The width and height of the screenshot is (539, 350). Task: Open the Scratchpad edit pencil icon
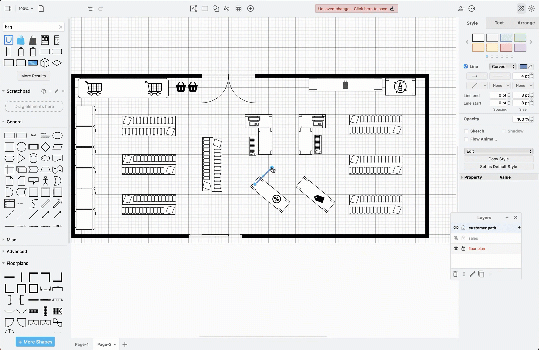click(x=56, y=91)
